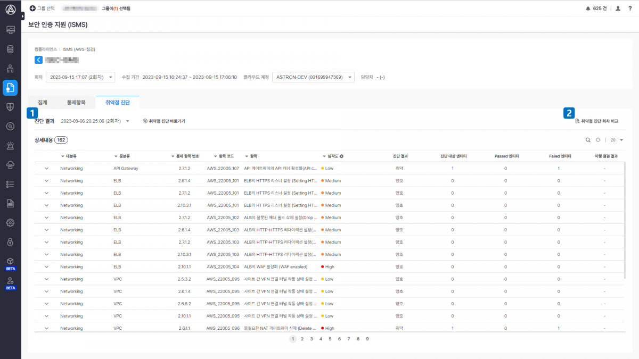Open the report document sidebar icon
Viewport: 639px width, 359px height.
(x=10, y=203)
